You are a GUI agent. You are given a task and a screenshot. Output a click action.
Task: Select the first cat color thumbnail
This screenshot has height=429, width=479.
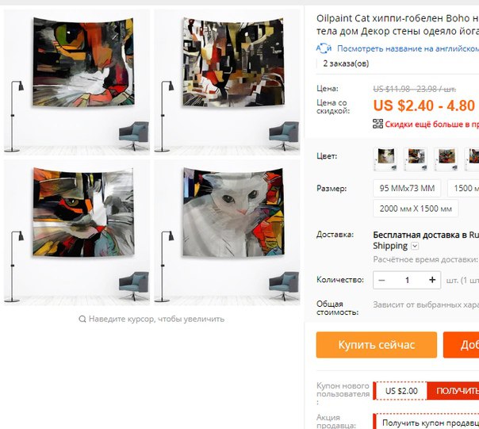tap(385, 159)
